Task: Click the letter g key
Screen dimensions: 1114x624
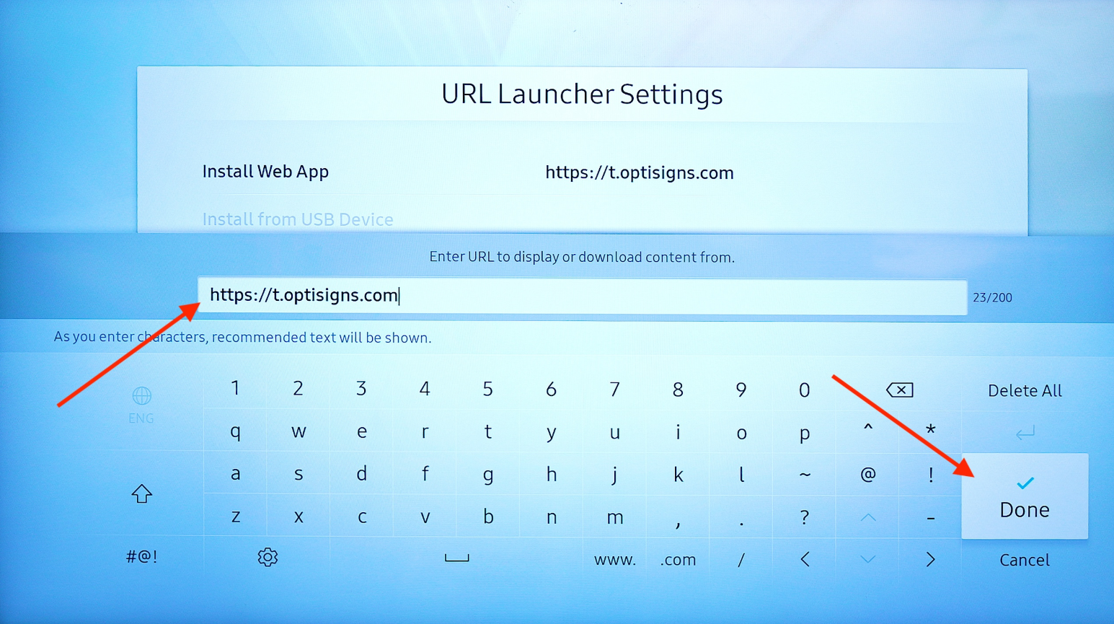Action: (x=488, y=475)
